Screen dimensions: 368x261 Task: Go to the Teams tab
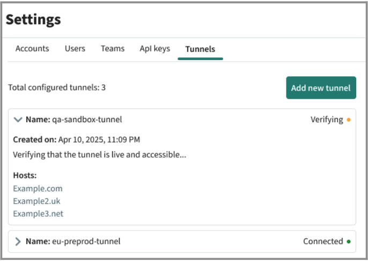tap(113, 49)
